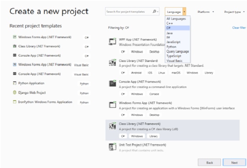
Task: Click the Class Library (.NET Standard) template icon
Action: [x=112, y=63]
